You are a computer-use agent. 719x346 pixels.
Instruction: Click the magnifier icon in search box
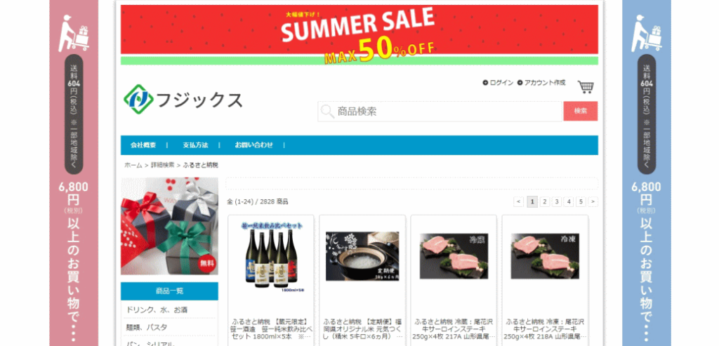click(x=327, y=112)
